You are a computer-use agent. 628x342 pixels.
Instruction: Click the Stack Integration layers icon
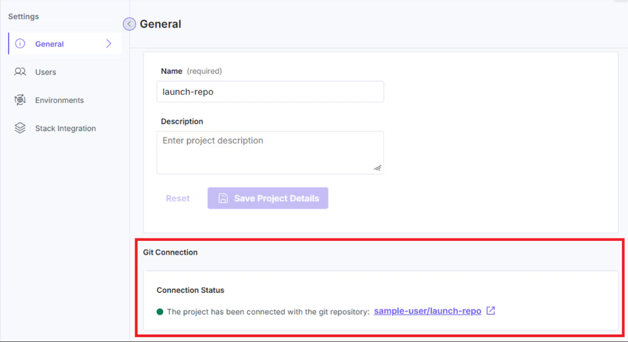[20, 128]
